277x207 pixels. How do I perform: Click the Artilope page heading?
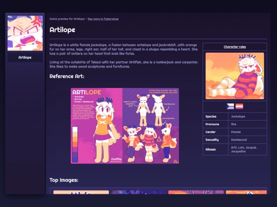[x=63, y=30]
